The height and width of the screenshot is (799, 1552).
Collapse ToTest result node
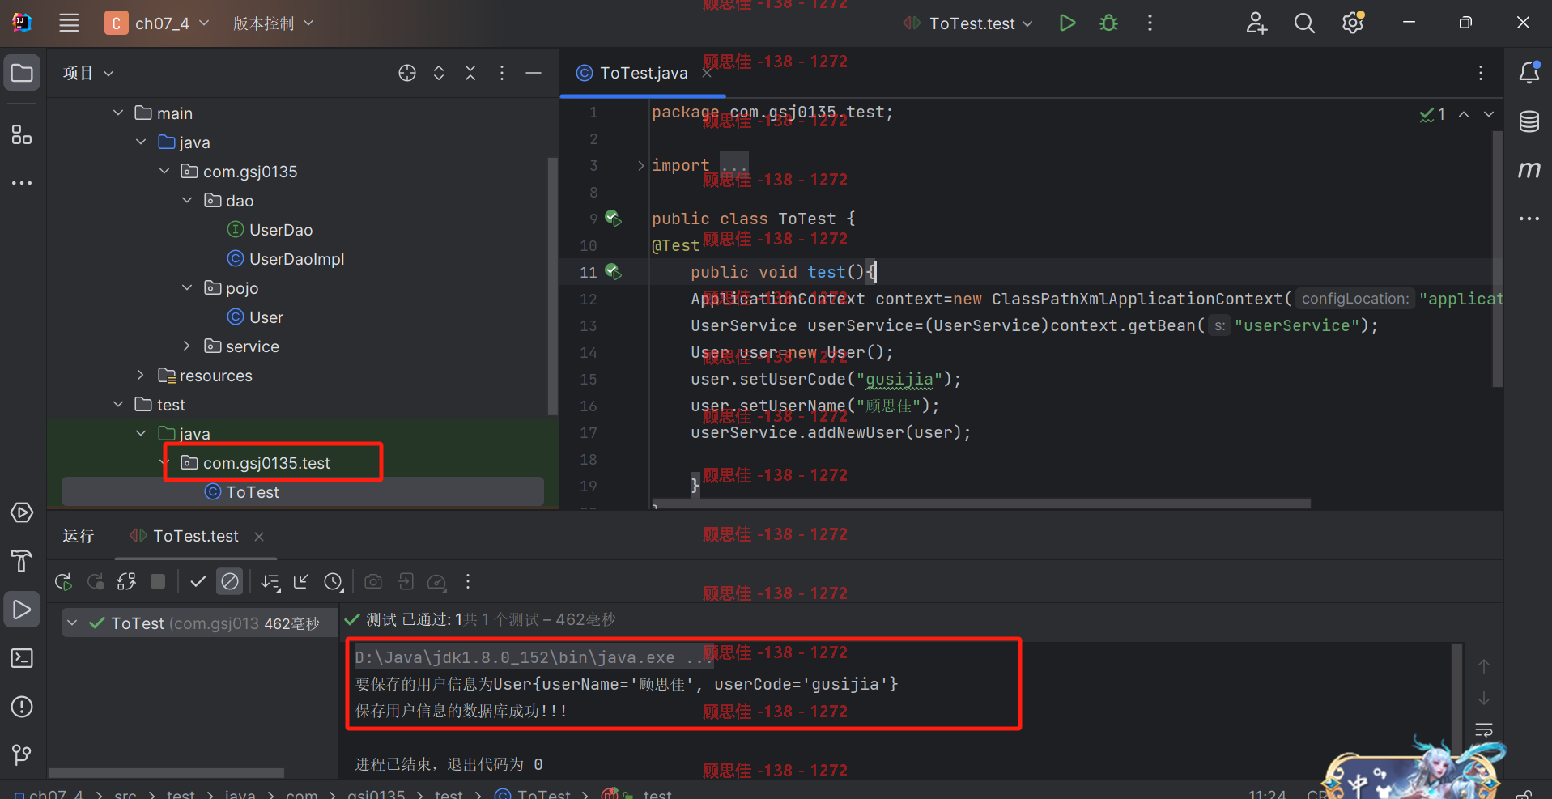[x=72, y=623]
